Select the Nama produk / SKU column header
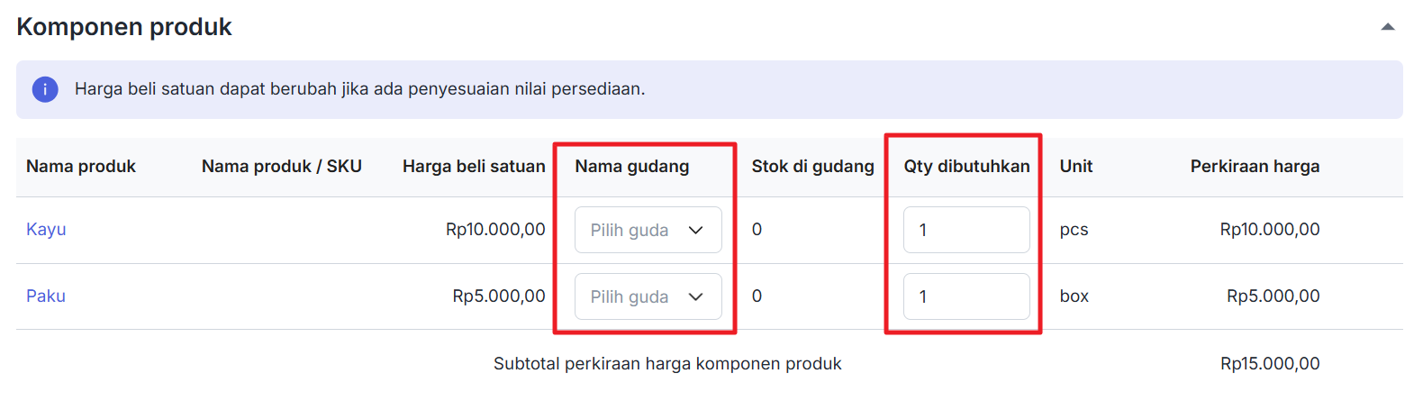 [281, 166]
